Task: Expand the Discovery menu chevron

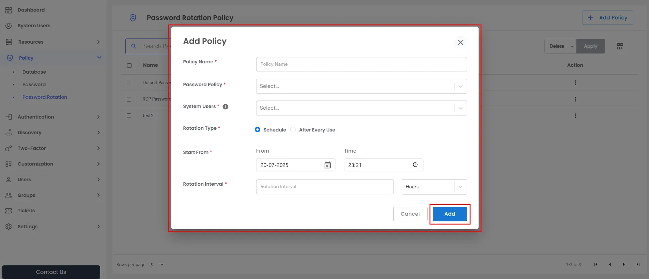Action: point(98,133)
